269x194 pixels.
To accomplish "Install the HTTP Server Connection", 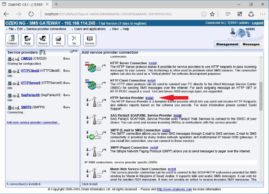I will [153, 63].
